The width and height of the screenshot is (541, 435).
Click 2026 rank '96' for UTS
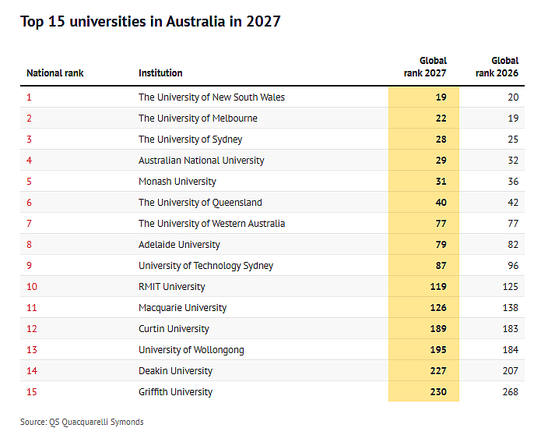(x=513, y=266)
